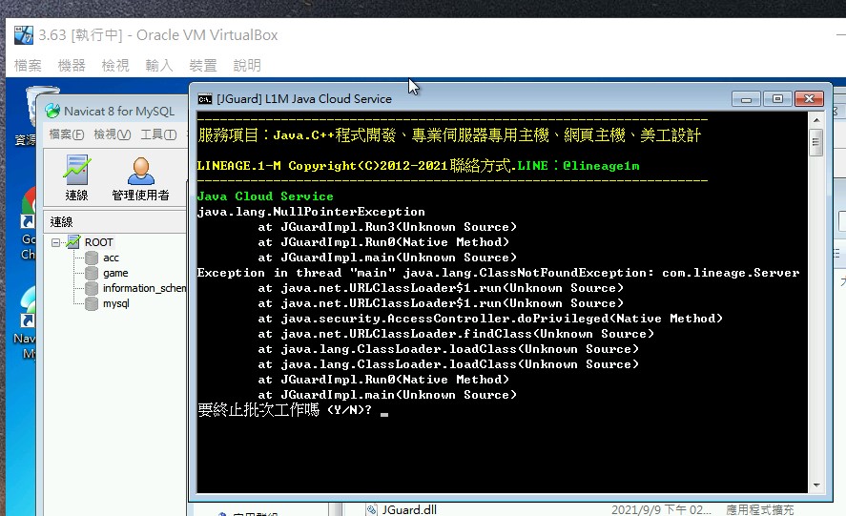
Task: Click console scrollbar up arrow
Action: 815,120
